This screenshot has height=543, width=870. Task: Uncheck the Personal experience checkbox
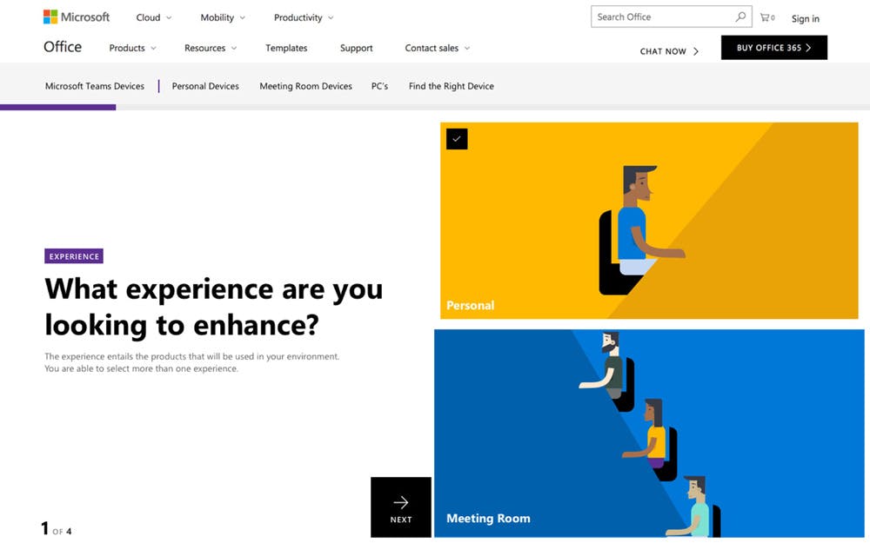[457, 139]
